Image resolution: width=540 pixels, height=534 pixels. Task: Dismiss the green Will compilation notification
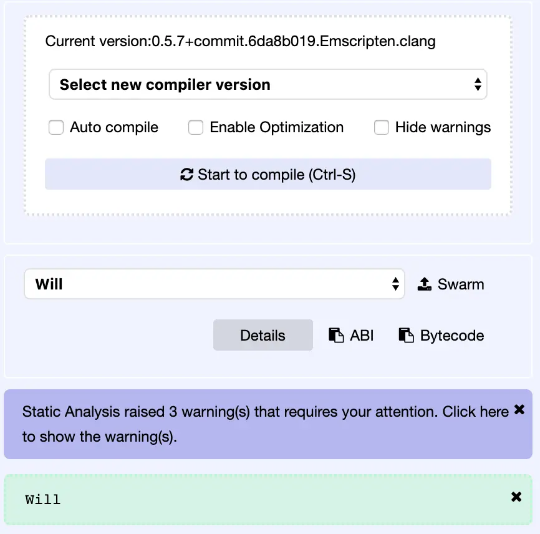point(516,497)
